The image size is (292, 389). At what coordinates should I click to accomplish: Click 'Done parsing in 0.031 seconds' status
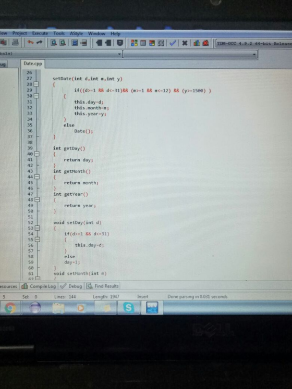197,297
